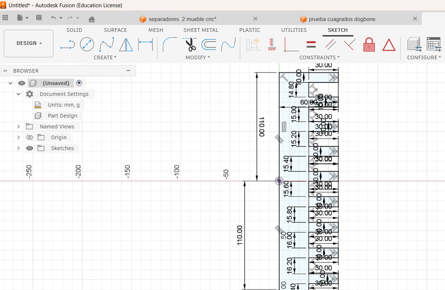The image size is (445, 290).
Task: Open the CONSTRAINTS menu dropdown
Action: (320, 58)
